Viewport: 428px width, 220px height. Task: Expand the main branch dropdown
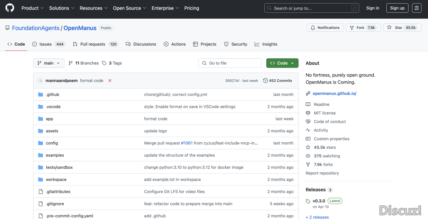(x=49, y=63)
